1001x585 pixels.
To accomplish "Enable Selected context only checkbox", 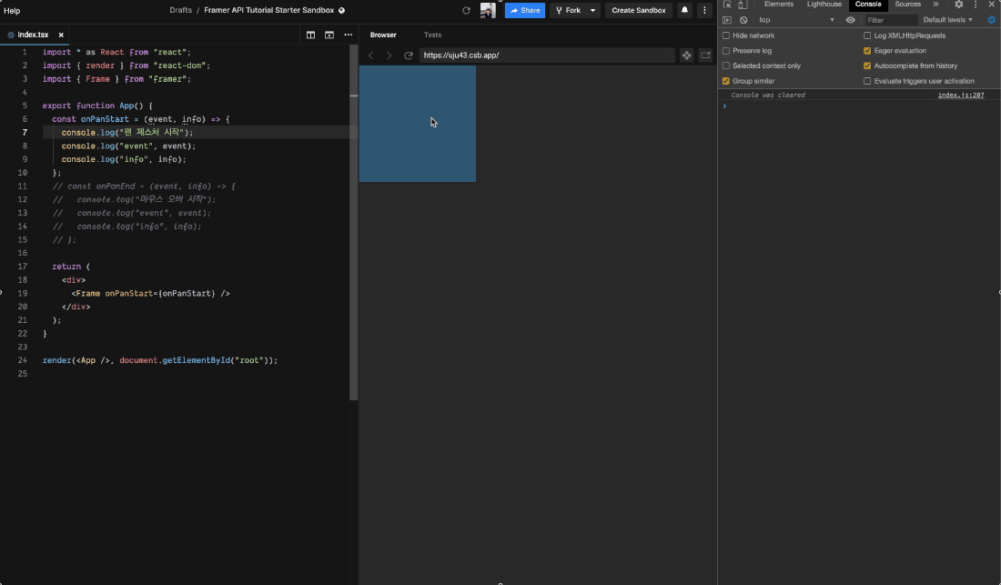I will (726, 66).
